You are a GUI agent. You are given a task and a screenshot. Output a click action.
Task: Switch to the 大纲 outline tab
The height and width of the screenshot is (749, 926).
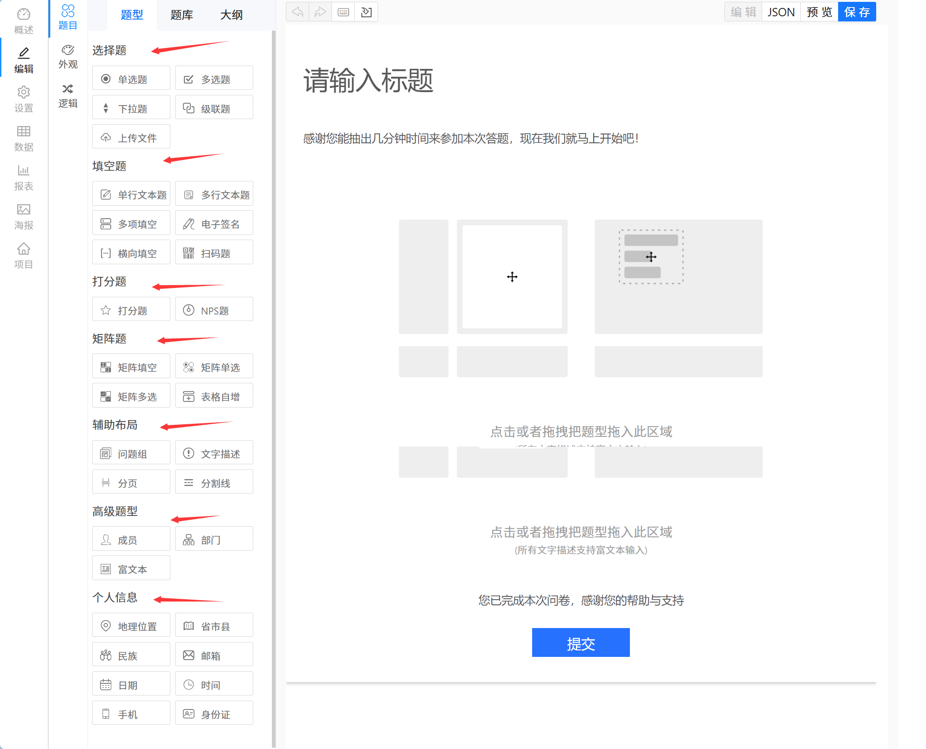pyautogui.click(x=231, y=15)
